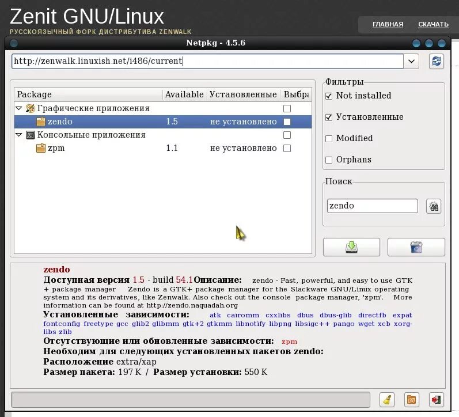
Task: Open the СКАЧАТЬ site menu link
Action: click(x=433, y=24)
